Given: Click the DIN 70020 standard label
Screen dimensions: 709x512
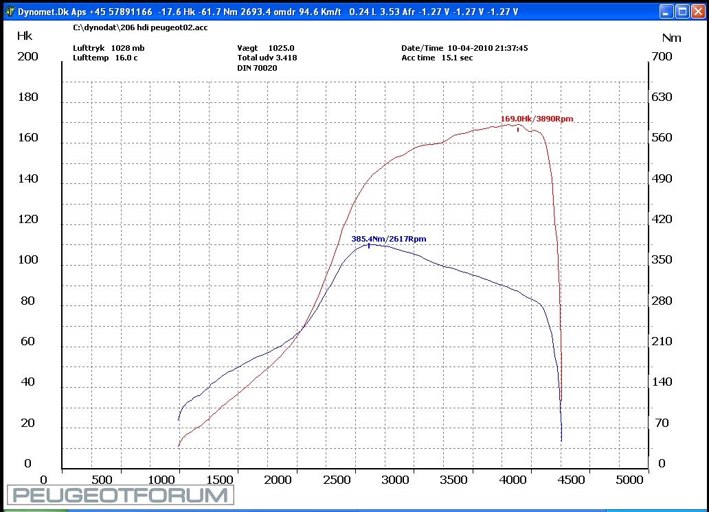Looking at the screenshot, I should (257, 68).
